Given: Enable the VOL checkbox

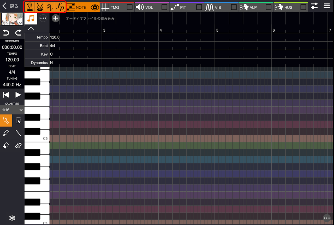Looking at the screenshot, I should 164,7.
